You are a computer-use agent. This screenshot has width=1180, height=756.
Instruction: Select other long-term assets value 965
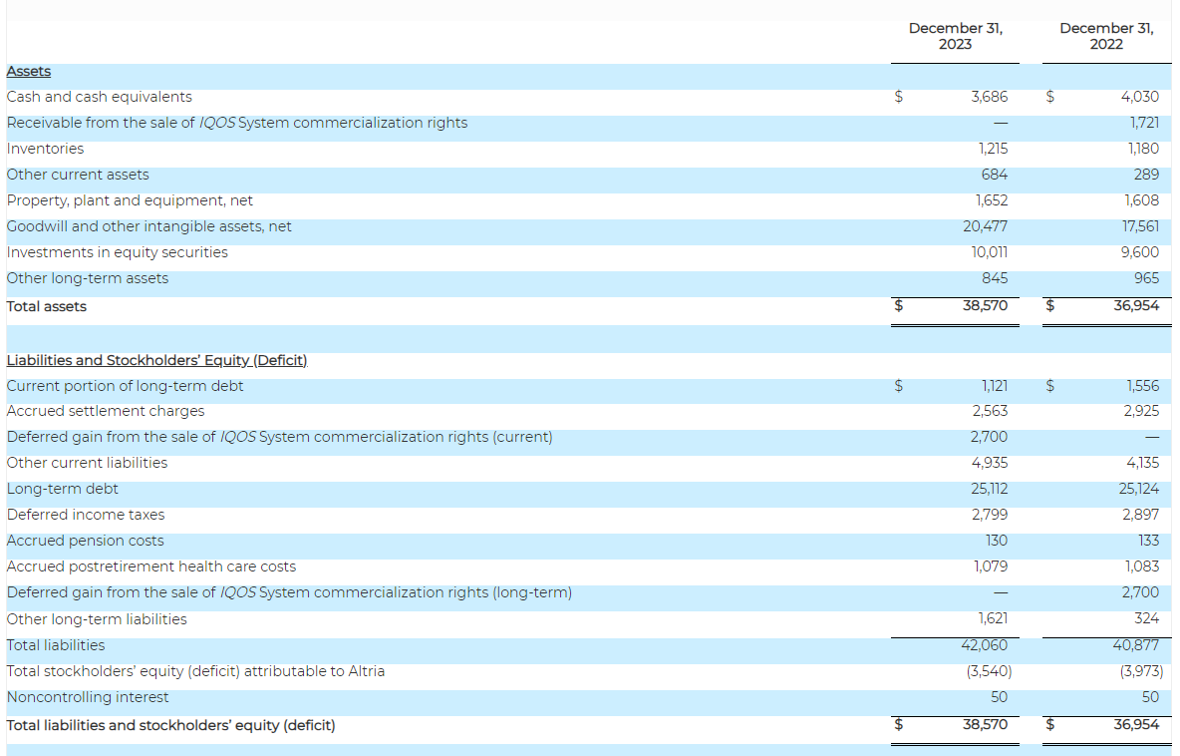(1147, 278)
